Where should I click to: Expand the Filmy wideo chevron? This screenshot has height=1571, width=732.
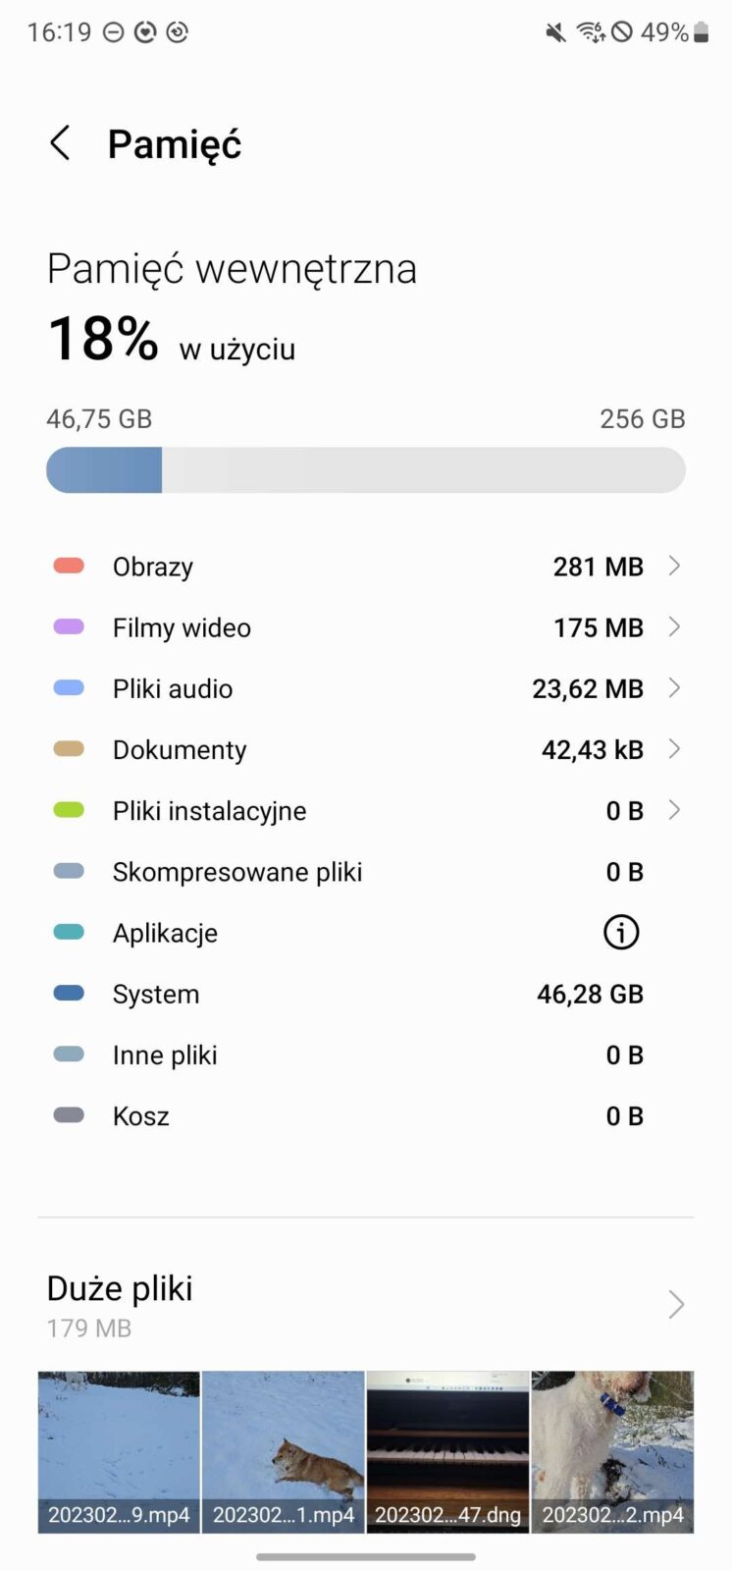[674, 626]
